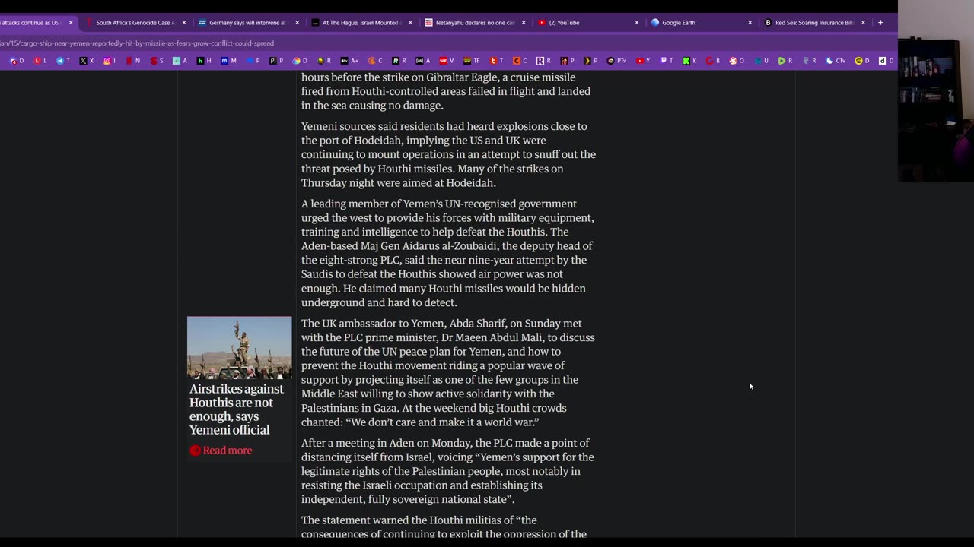Open the red V bookmark

click(447, 61)
